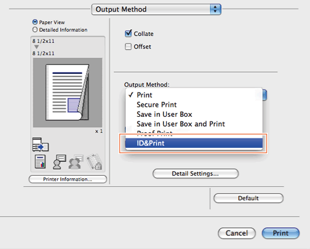
Task: Enable the Offset checkbox
Action: 128,47
